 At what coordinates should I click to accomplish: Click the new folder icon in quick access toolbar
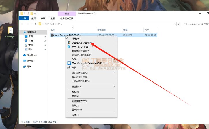click(x=31, y=14)
